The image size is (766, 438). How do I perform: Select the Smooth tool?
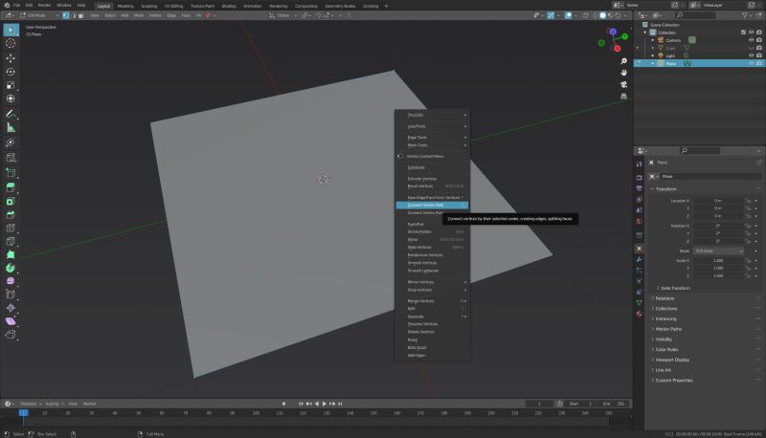coord(11,281)
